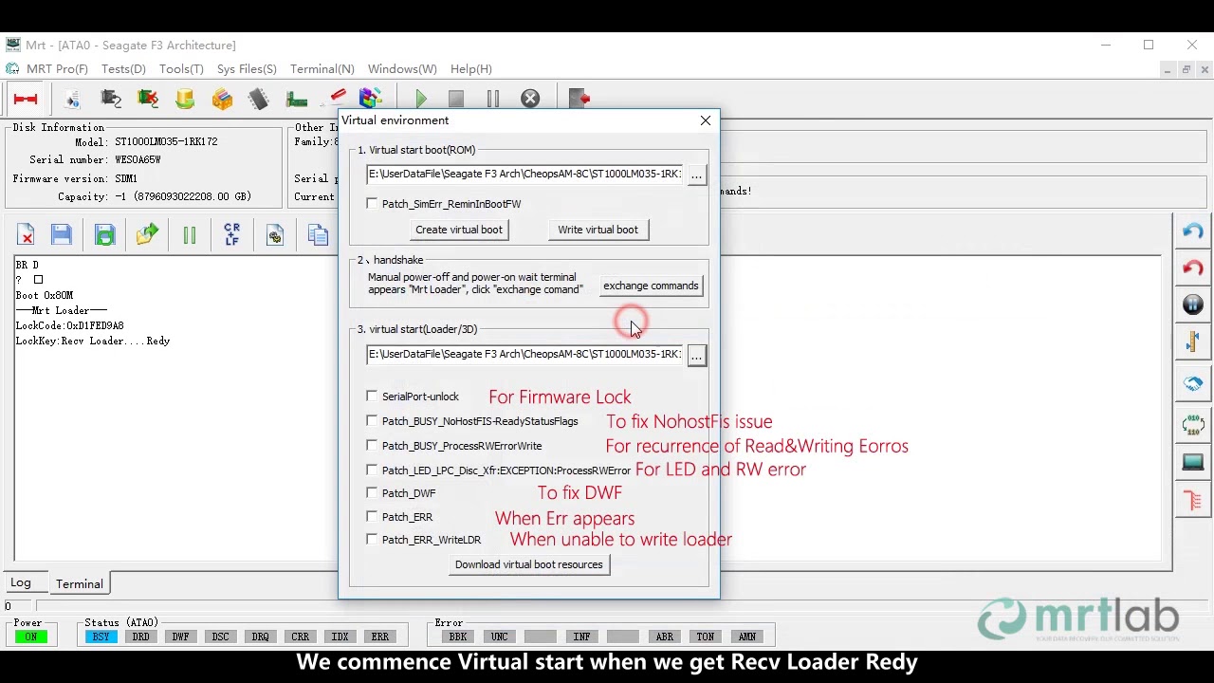Click the blue floppy disk save icon
This screenshot has height=683, width=1214.
(x=62, y=235)
